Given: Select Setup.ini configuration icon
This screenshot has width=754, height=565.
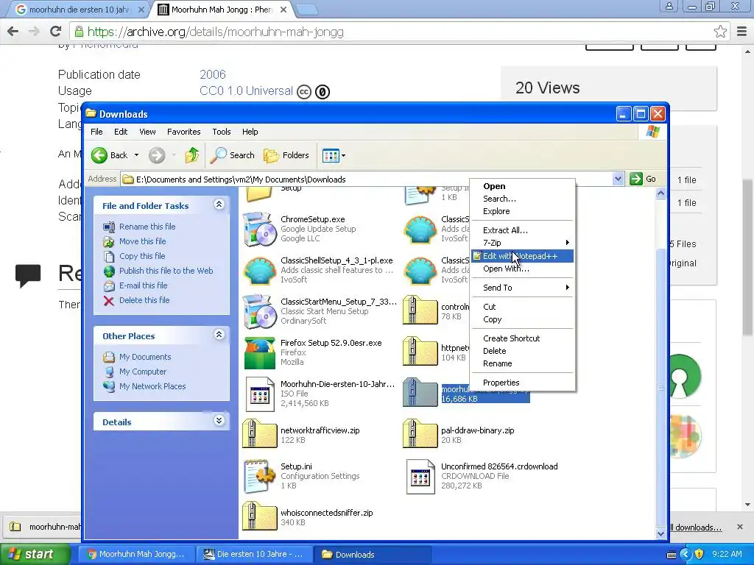Looking at the screenshot, I should click(x=260, y=476).
